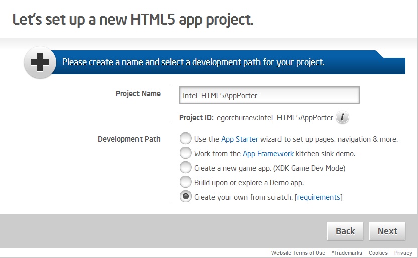Click the Project ID info icon
This screenshot has height=258, width=418.
click(342, 117)
